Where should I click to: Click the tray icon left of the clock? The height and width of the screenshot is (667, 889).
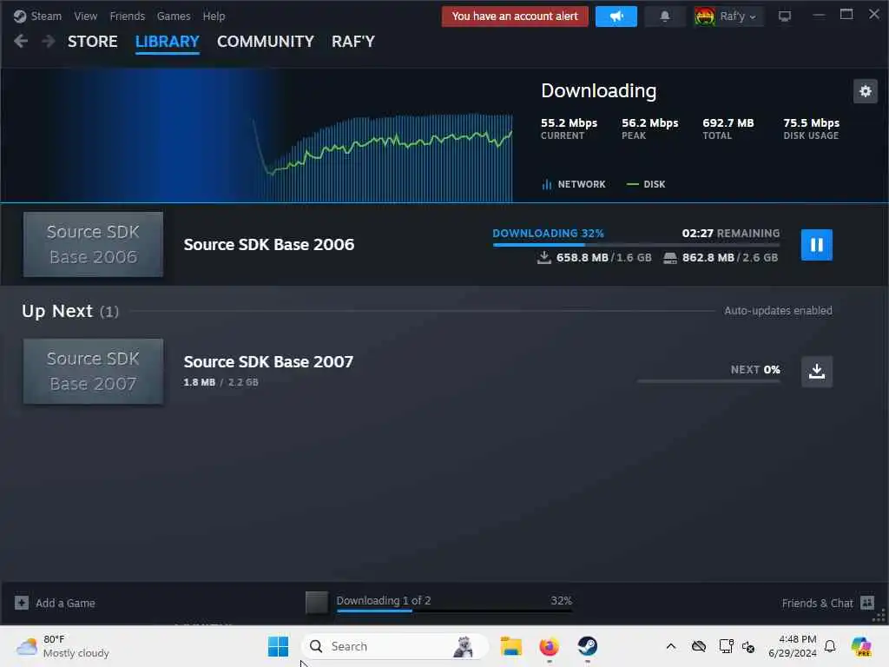pyautogui.click(x=748, y=646)
